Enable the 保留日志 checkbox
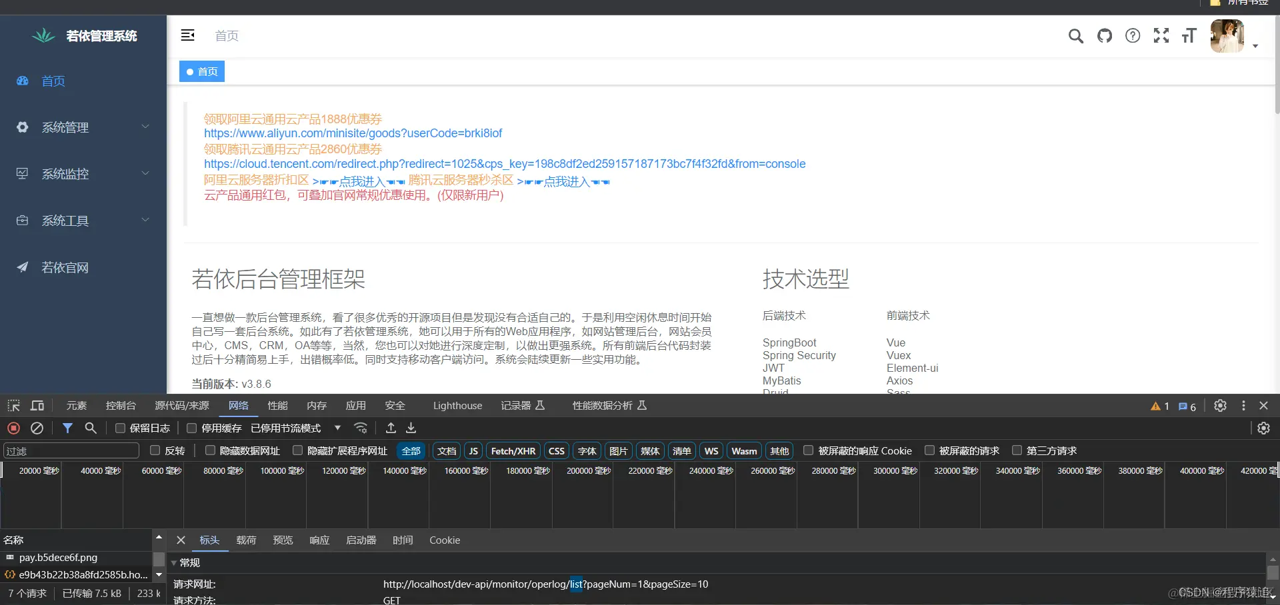The height and width of the screenshot is (605, 1280). point(120,428)
